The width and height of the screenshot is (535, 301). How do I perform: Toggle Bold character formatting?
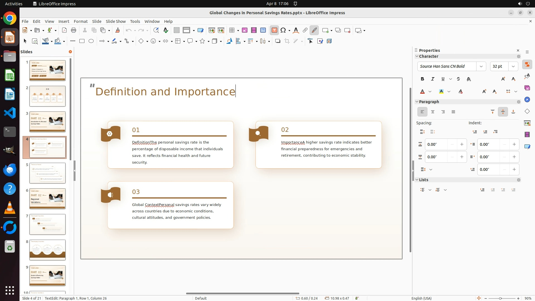point(422,79)
